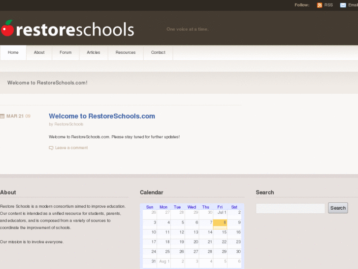Image resolution: width=358 pixels, height=269 pixels.
Task: Open the Articles menu item
Action: coord(94,52)
